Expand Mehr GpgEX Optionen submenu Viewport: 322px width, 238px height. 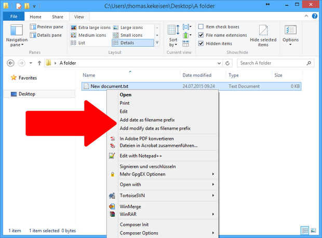tap(163, 174)
